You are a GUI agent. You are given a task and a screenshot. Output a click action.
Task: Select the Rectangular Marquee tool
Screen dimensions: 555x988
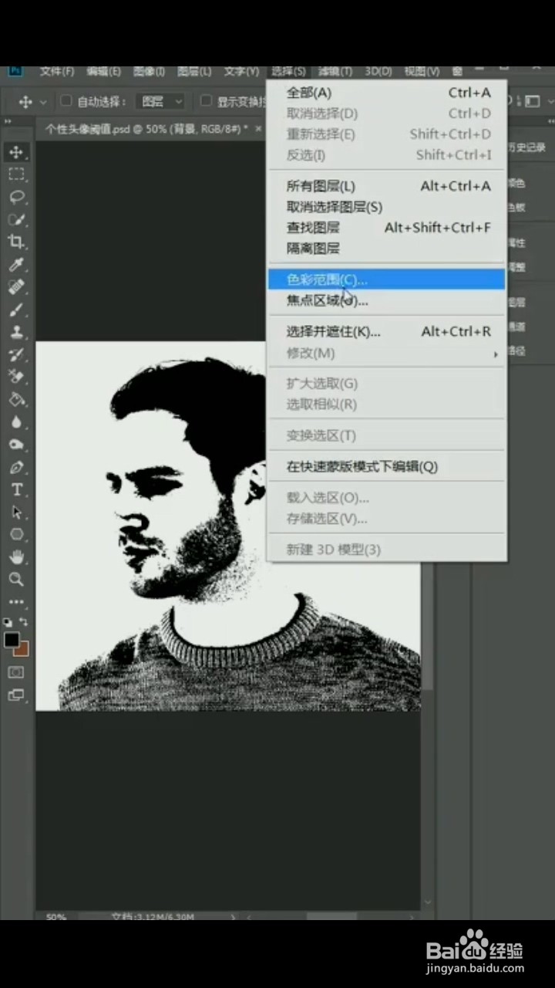click(x=16, y=174)
